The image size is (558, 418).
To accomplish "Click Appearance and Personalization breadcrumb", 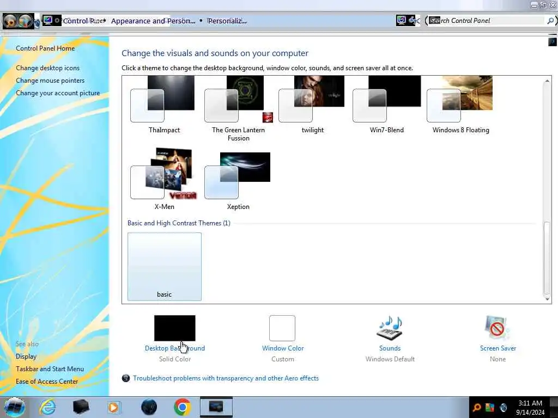I will (x=153, y=21).
